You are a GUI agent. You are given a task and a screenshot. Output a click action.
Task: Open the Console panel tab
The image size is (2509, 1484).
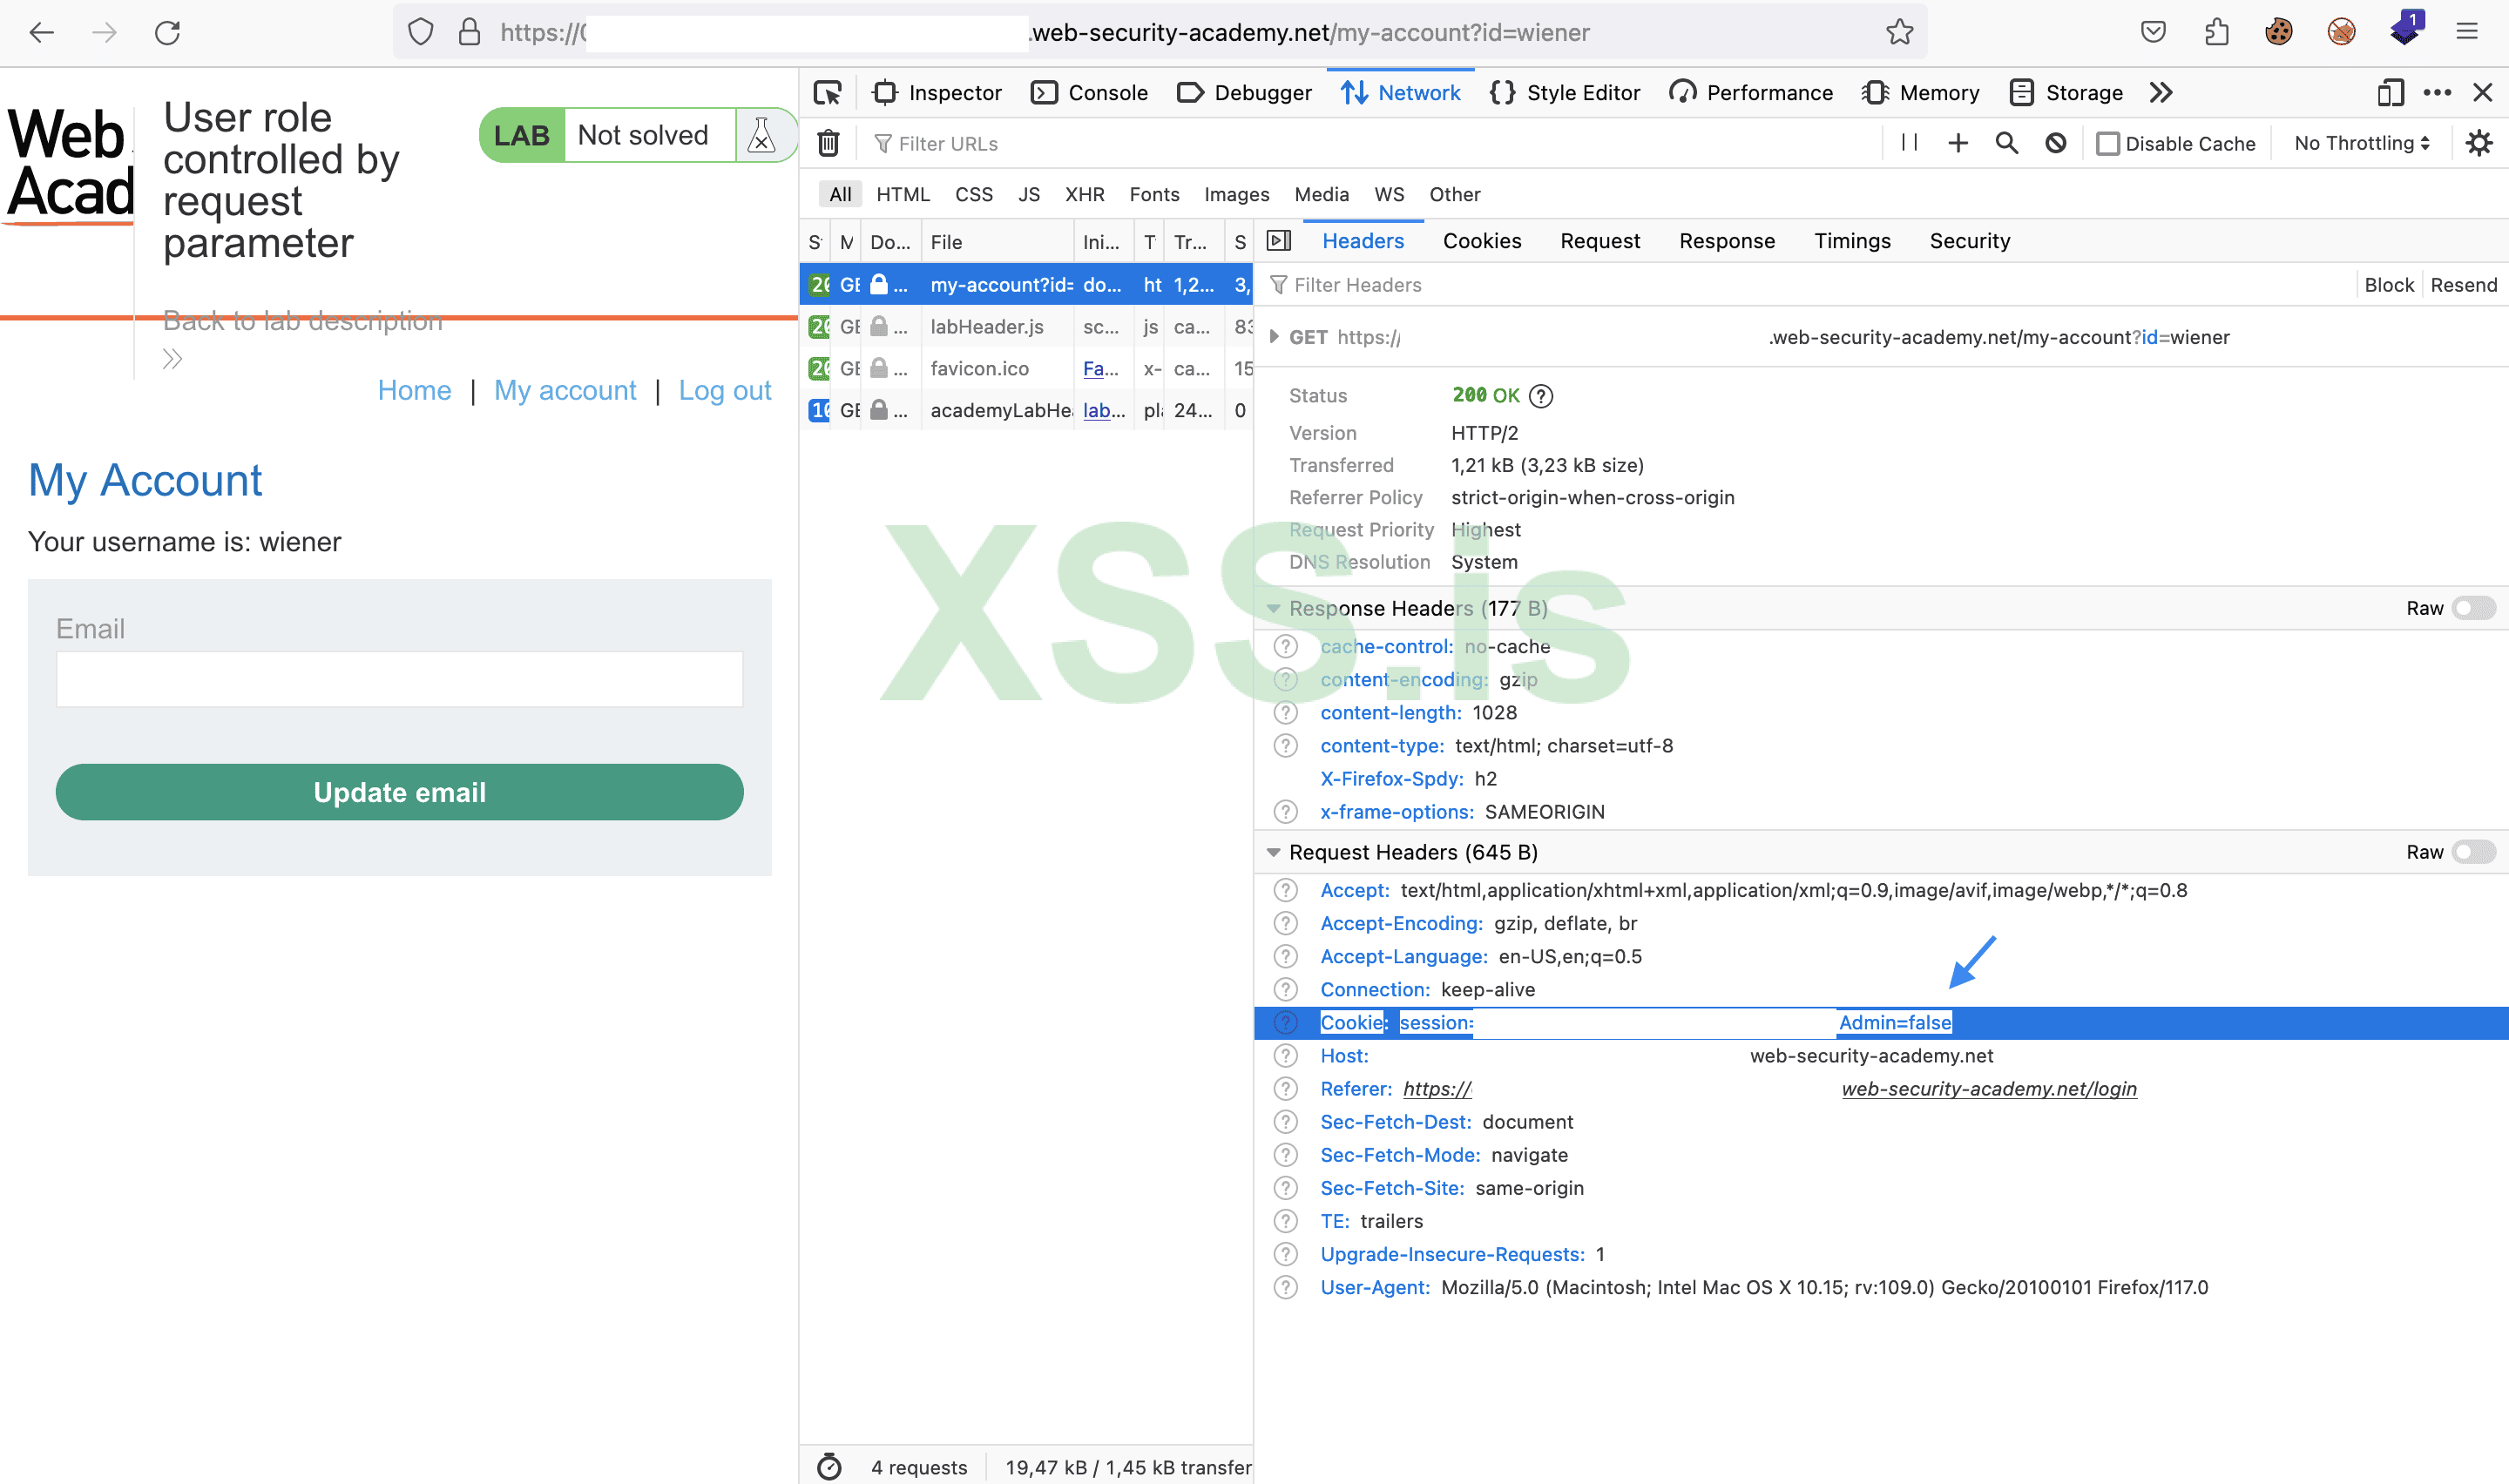pos(1089,93)
